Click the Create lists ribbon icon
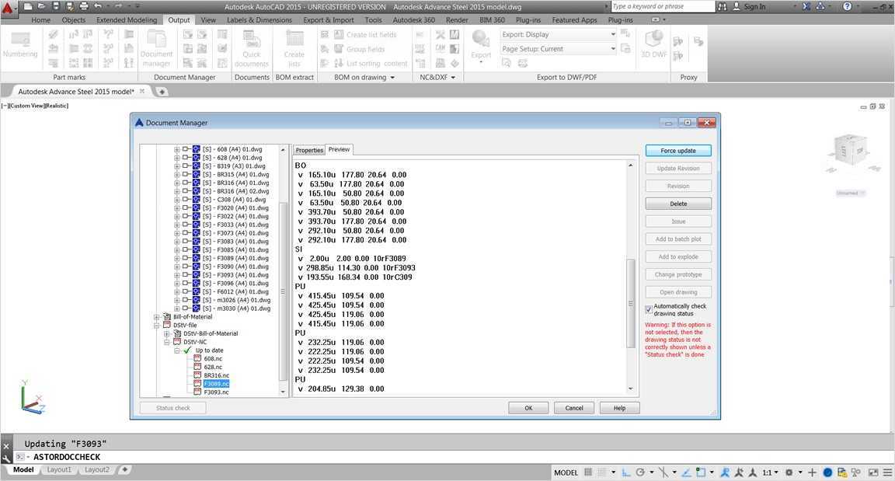This screenshot has width=895, height=481. coord(294,48)
